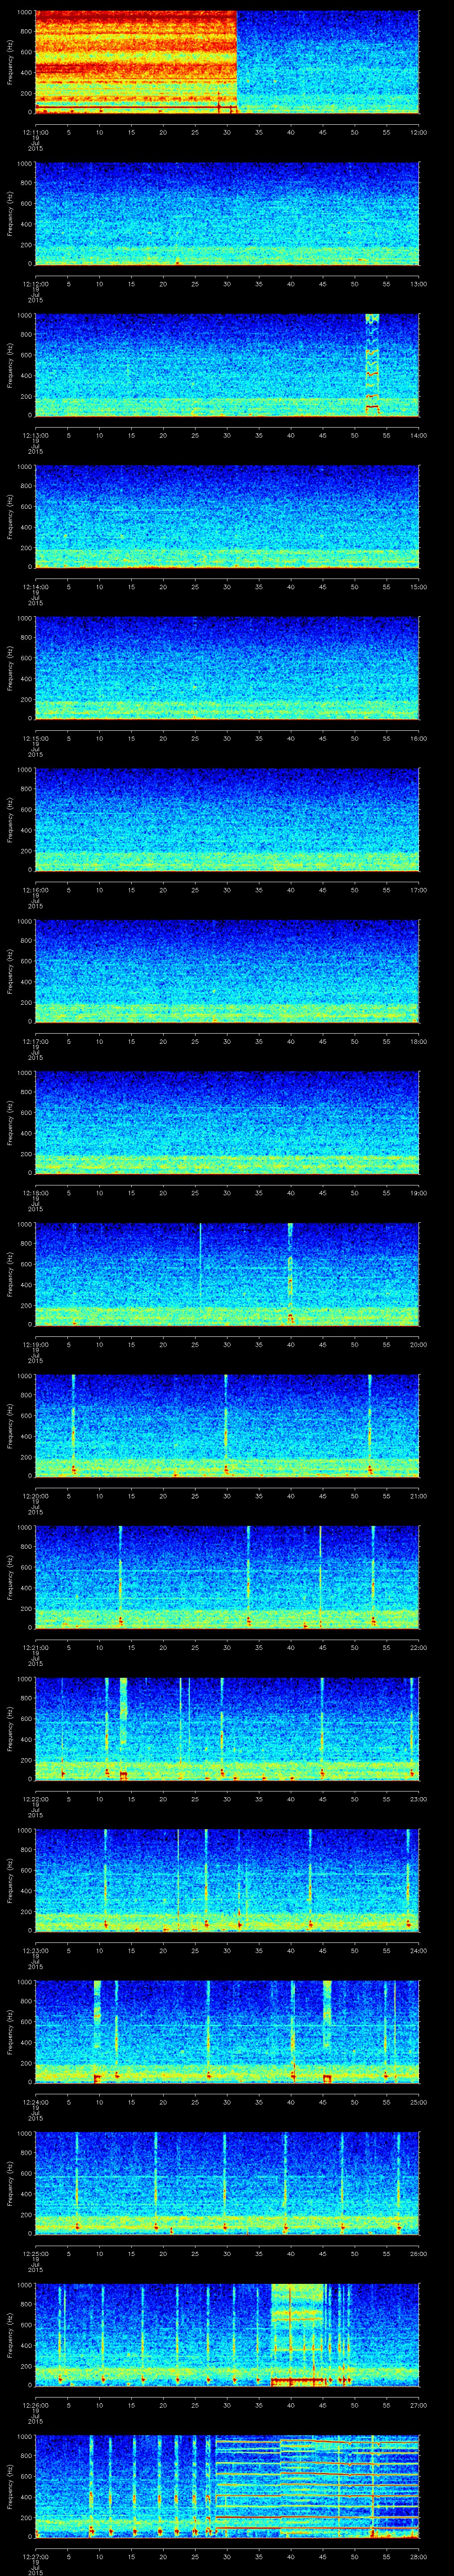Click the 12:17:00 start time label
The image size is (454, 2576).
[x=35, y=1041]
